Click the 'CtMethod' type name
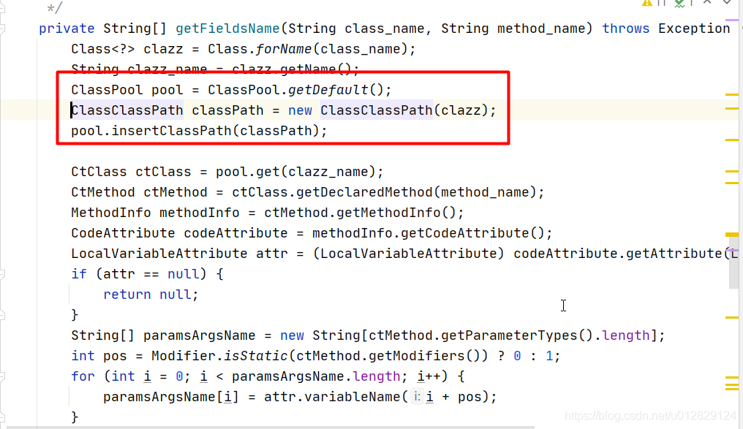This screenshot has height=429, width=743. (103, 192)
